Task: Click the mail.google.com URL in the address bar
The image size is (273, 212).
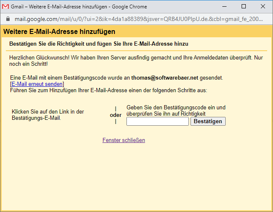Action: [x=138, y=19]
